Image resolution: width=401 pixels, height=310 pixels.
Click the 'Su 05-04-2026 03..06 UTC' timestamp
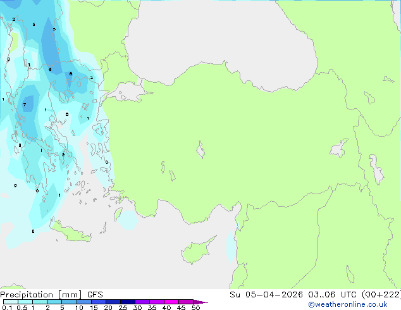[x=293, y=295]
